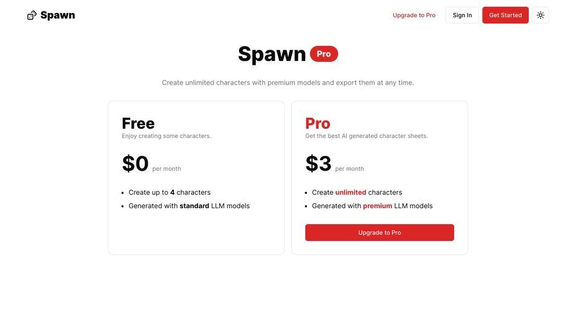Click the bold 'standard' LLM models text

click(x=194, y=206)
